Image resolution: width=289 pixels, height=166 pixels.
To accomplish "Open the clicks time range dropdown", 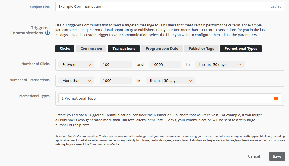I will click(220, 64).
